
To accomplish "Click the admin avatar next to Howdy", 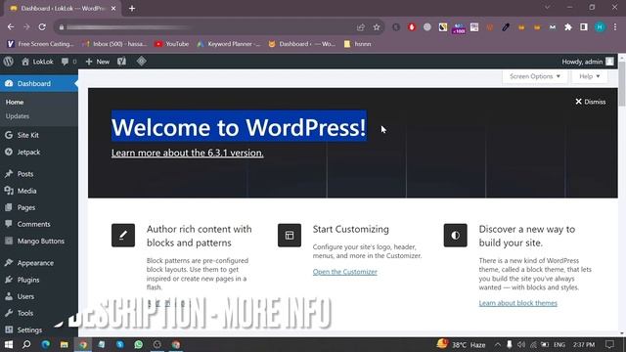I will [609, 62].
